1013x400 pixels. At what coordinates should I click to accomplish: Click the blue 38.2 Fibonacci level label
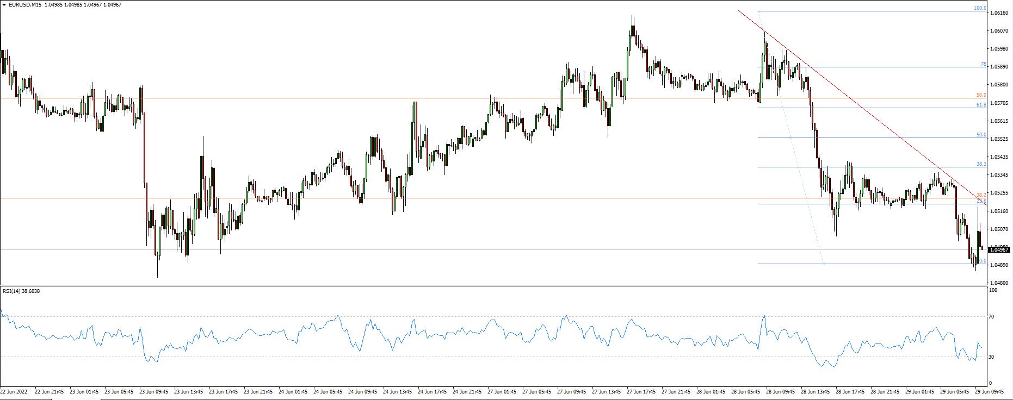[x=981, y=164]
